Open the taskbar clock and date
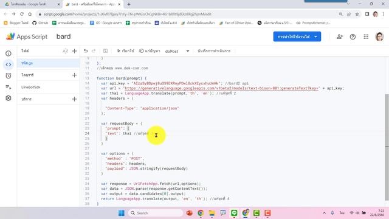This screenshot has width=389, height=219. point(377,213)
